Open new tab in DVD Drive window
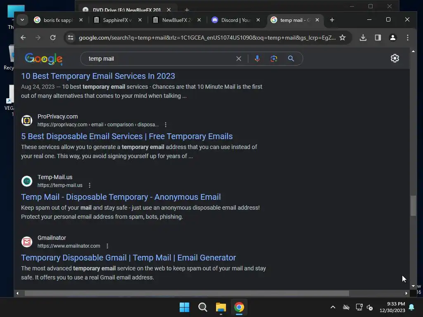 187,10
